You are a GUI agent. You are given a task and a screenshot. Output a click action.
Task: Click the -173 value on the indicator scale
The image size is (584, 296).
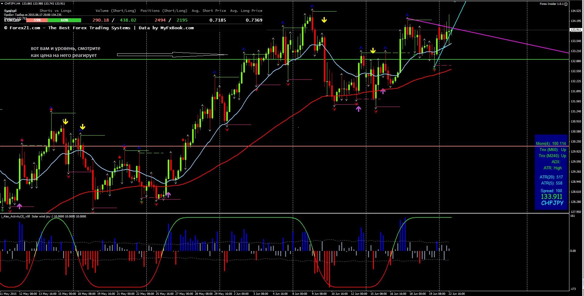(x=573, y=289)
